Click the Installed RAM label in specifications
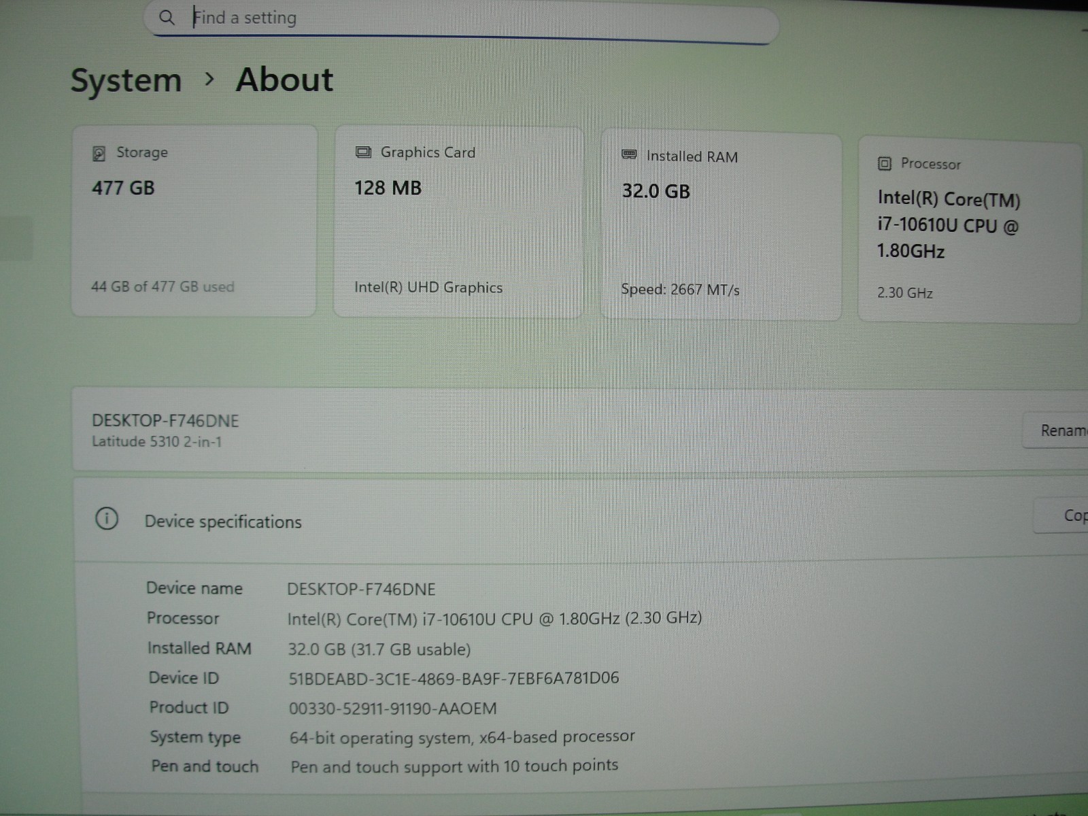 tap(199, 649)
